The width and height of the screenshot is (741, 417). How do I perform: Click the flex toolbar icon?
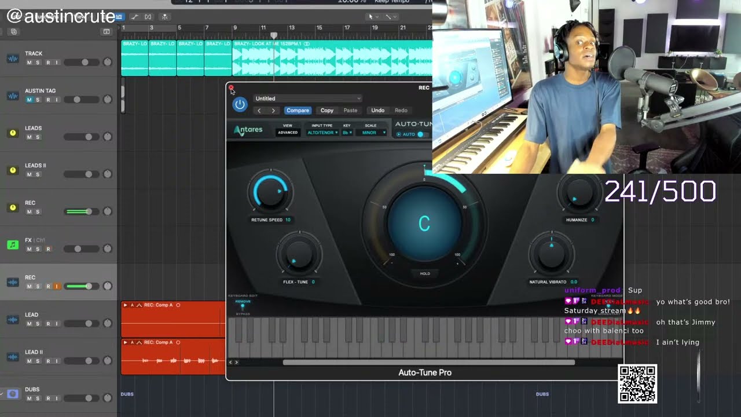[x=148, y=17]
